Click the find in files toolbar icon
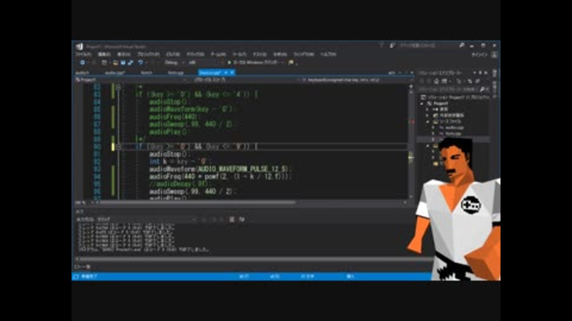The height and width of the screenshot is (321, 572). point(291,62)
